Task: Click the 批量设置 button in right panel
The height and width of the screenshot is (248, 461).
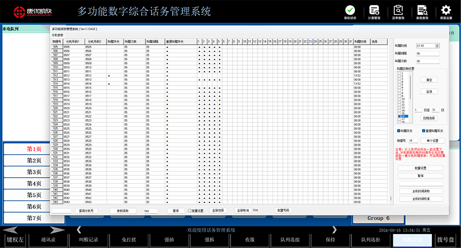Action: [421, 168]
